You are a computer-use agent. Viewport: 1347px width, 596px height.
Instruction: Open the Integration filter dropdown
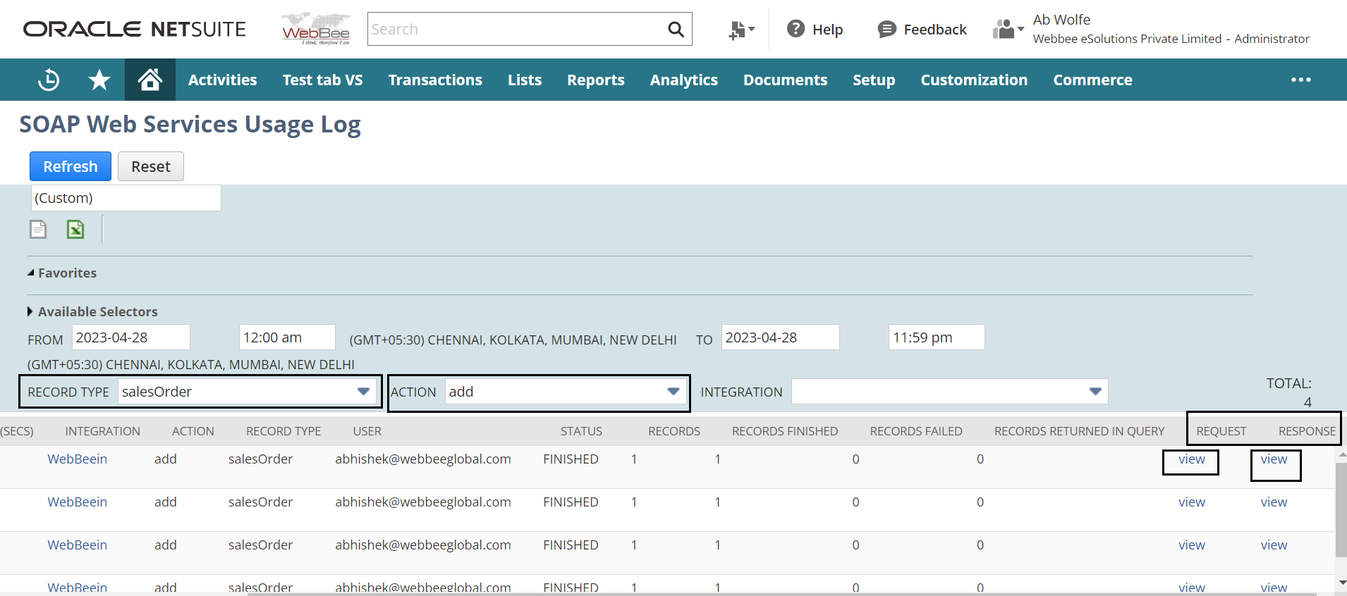tap(1095, 392)
